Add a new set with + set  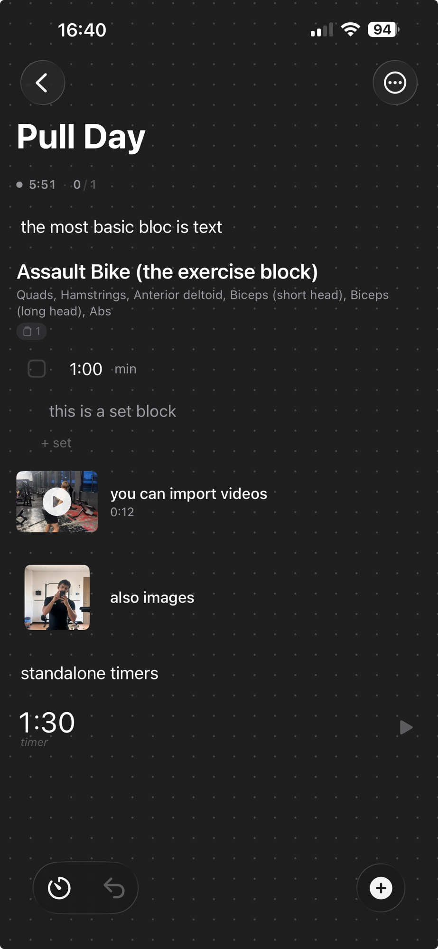(x=56, y=443)
